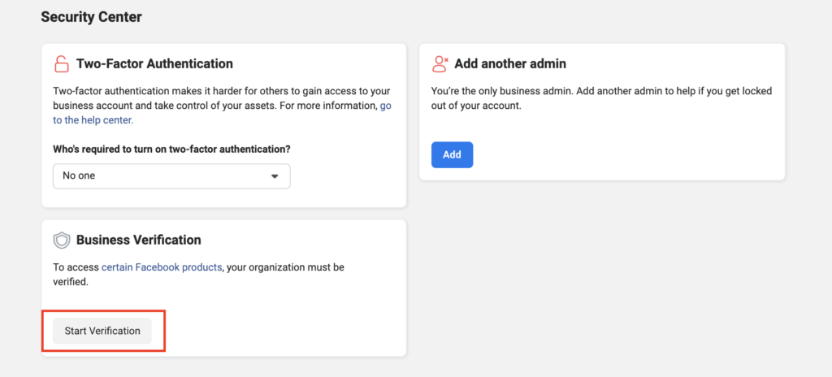Click the shield icon beside Business Verification
This screenshot has width=832, height=377.
pyautogui.click(x=62, y=240)
